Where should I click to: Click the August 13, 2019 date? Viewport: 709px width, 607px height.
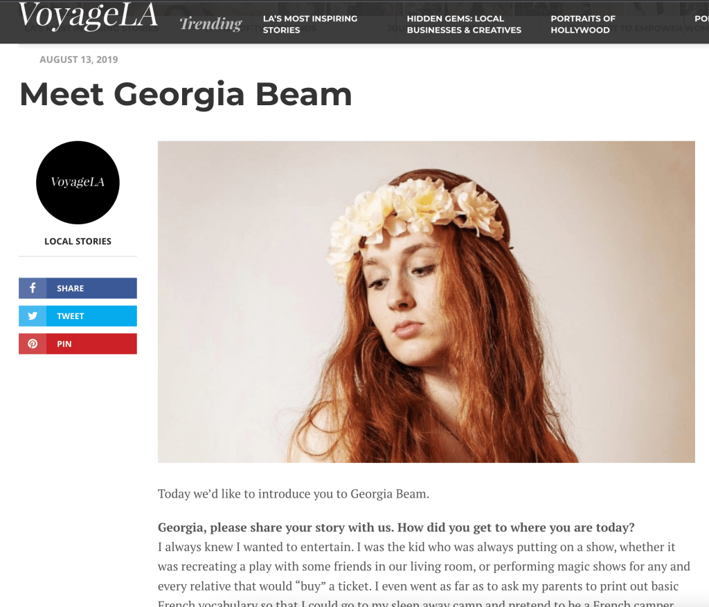79,60
